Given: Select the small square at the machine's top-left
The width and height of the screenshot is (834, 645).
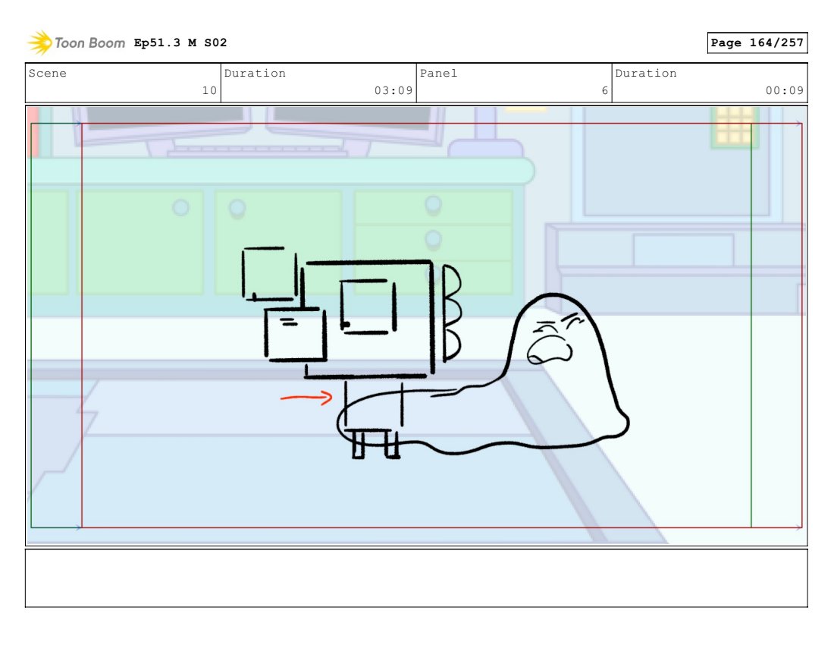Looking at the screenshot, I should [269, 273].
